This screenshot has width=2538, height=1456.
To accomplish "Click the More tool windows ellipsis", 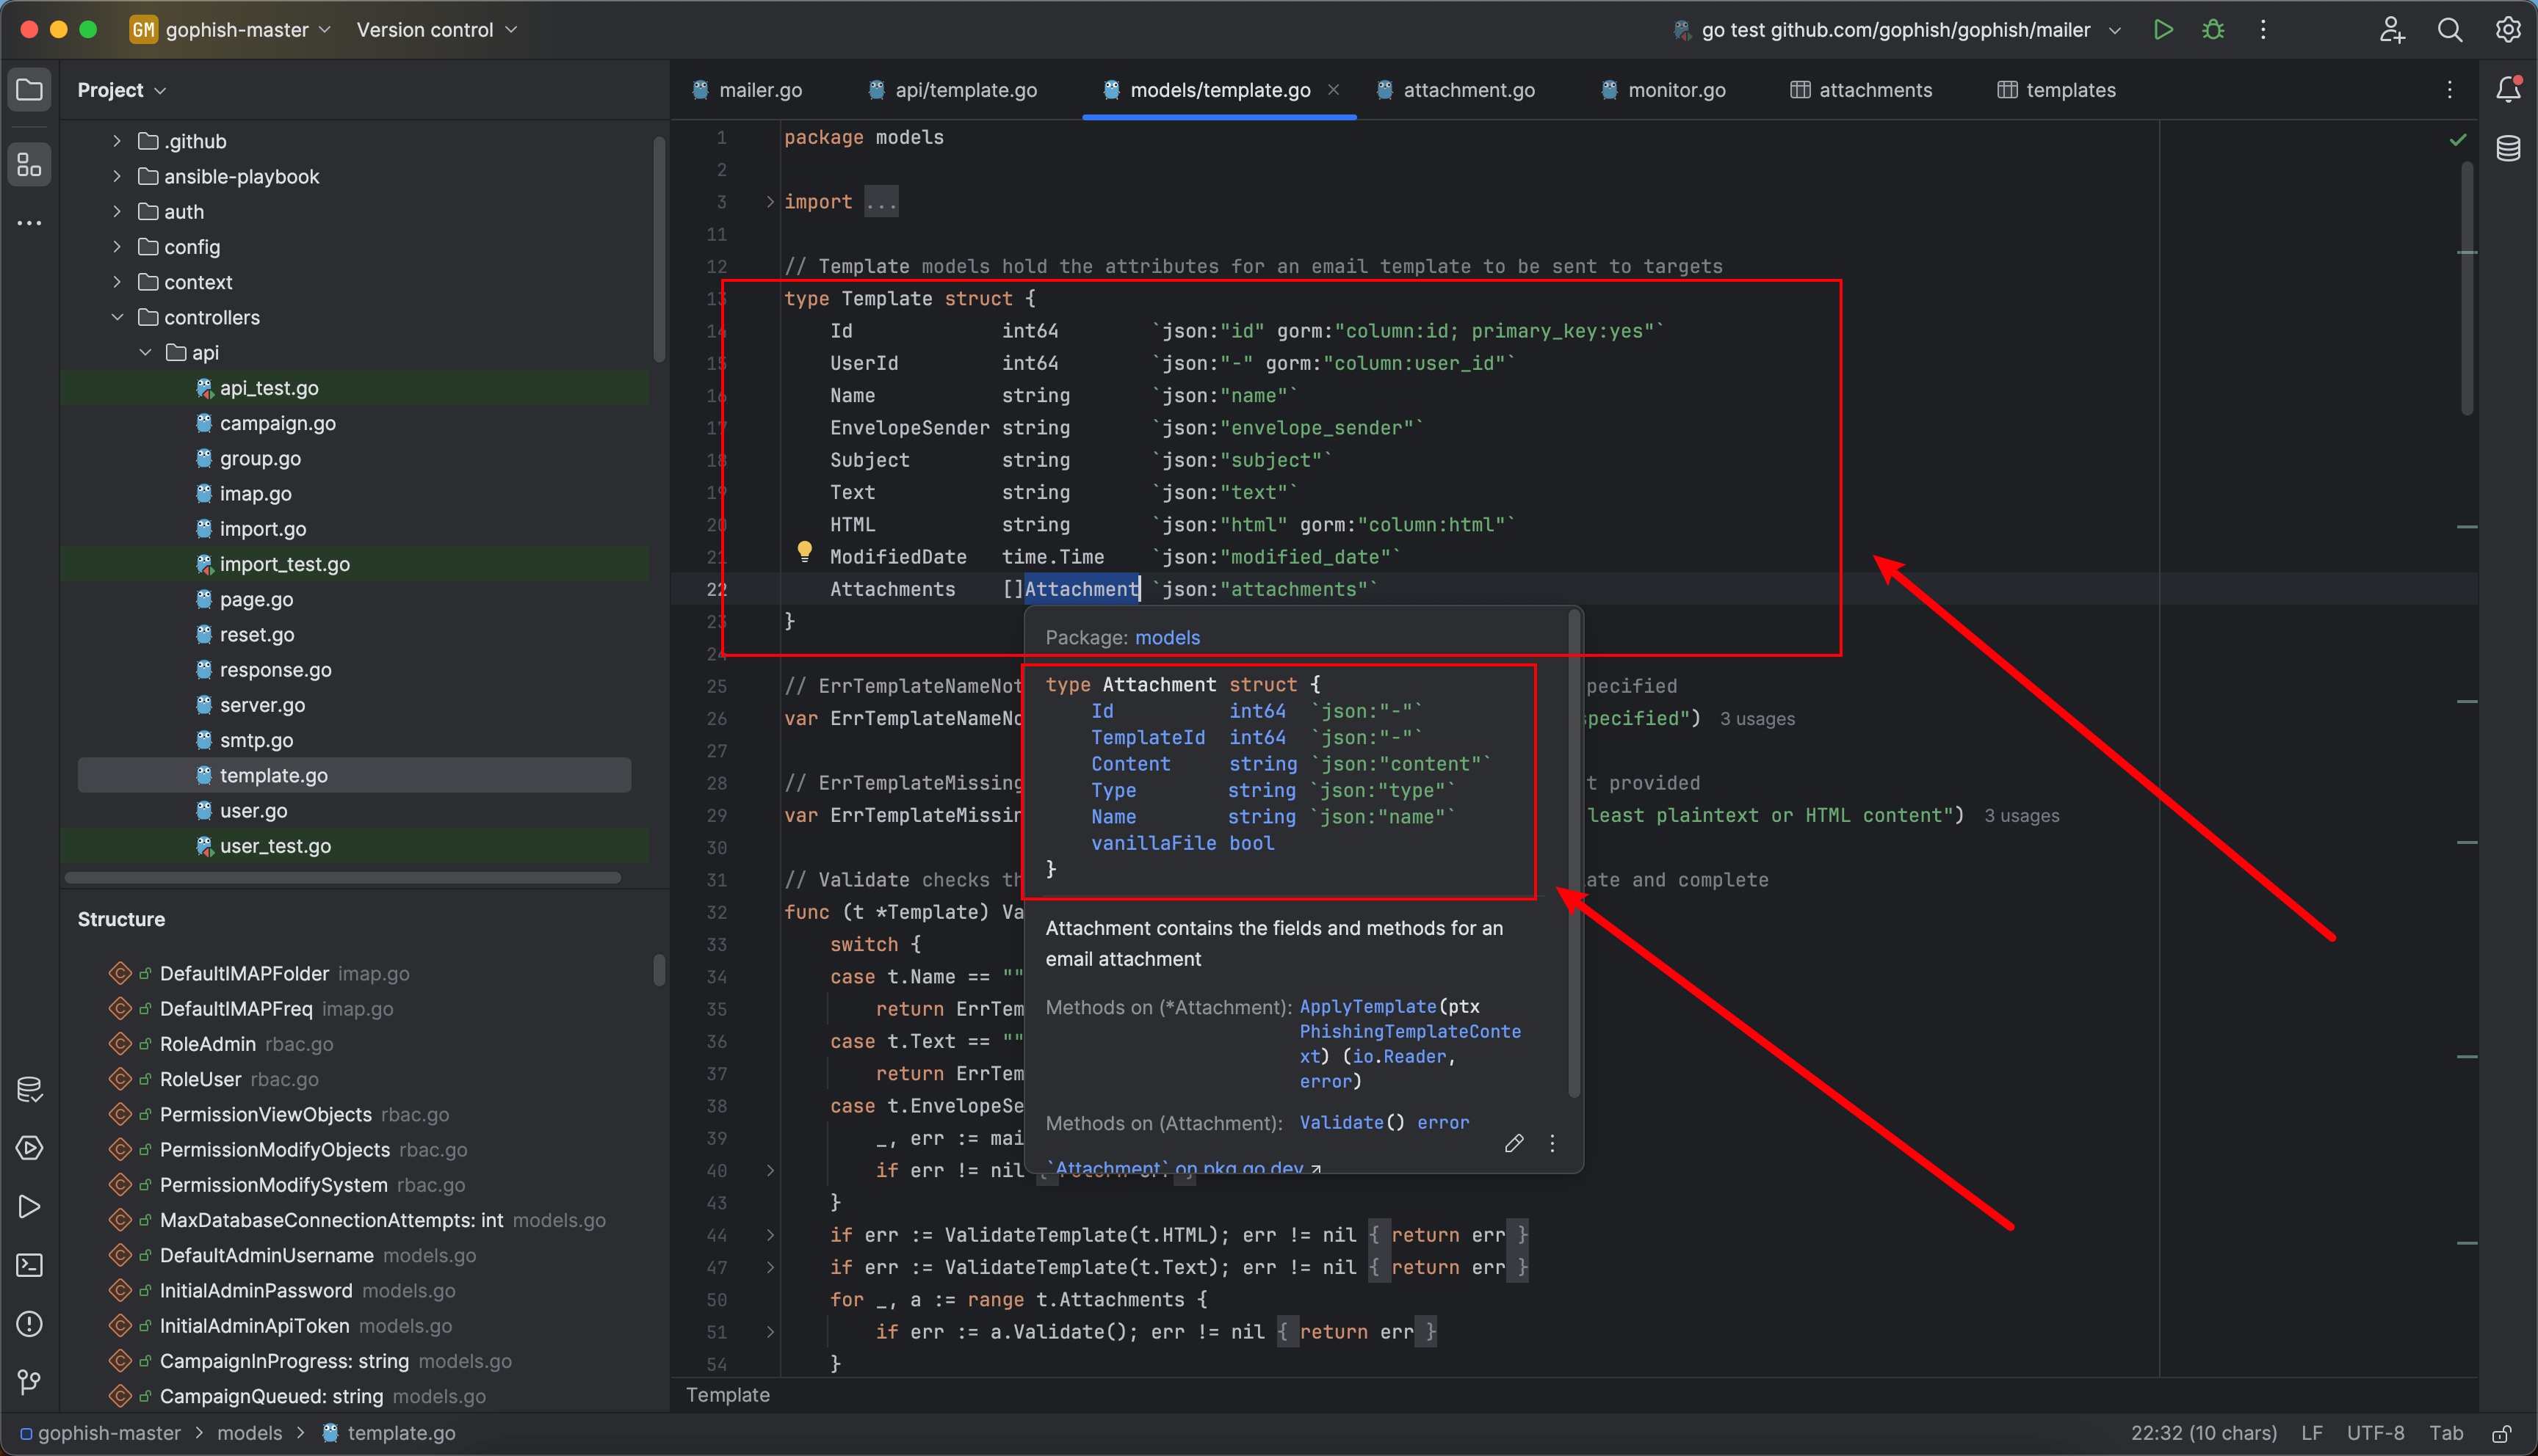I will coord(29,223).
